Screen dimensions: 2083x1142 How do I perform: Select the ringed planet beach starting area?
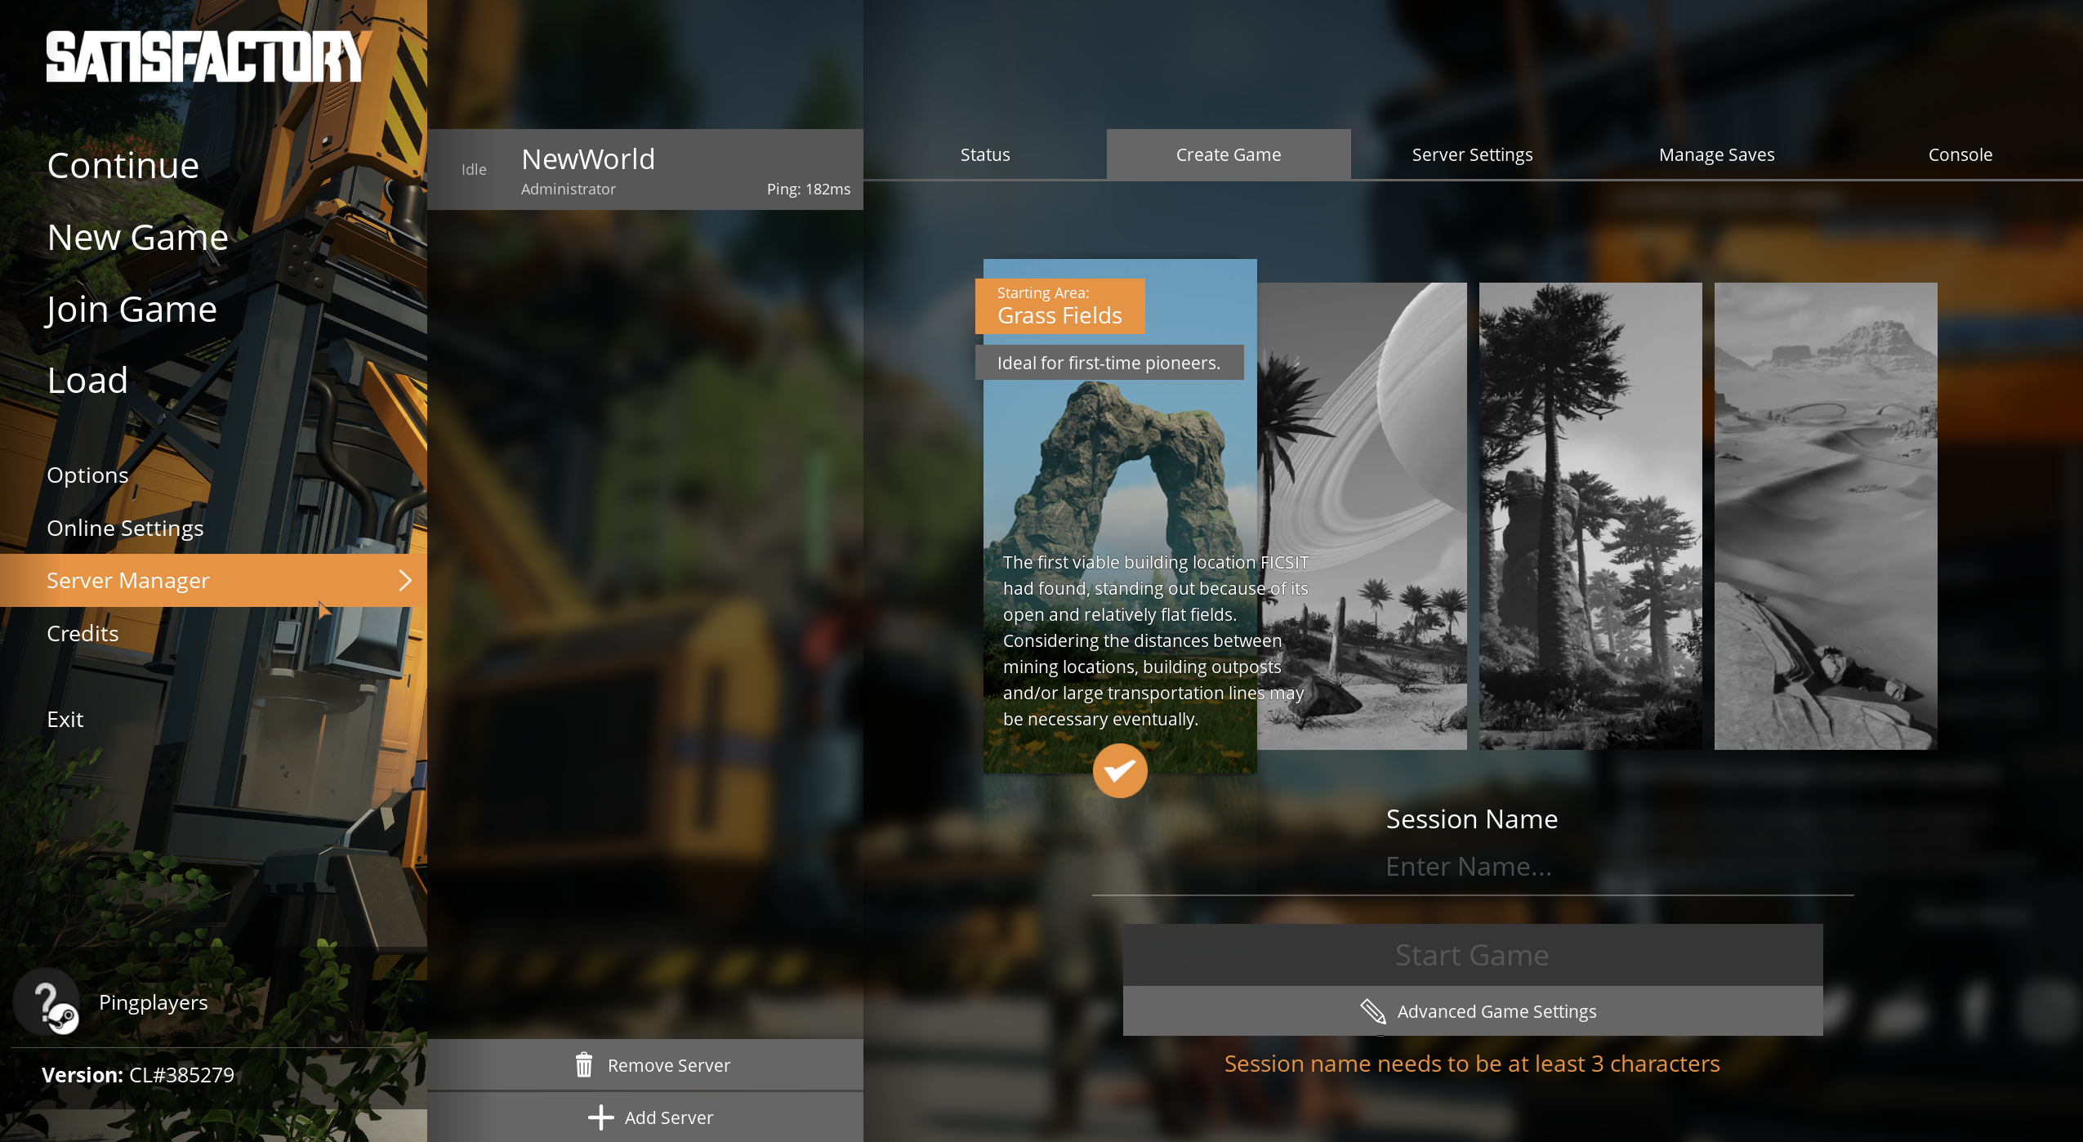1363,516
